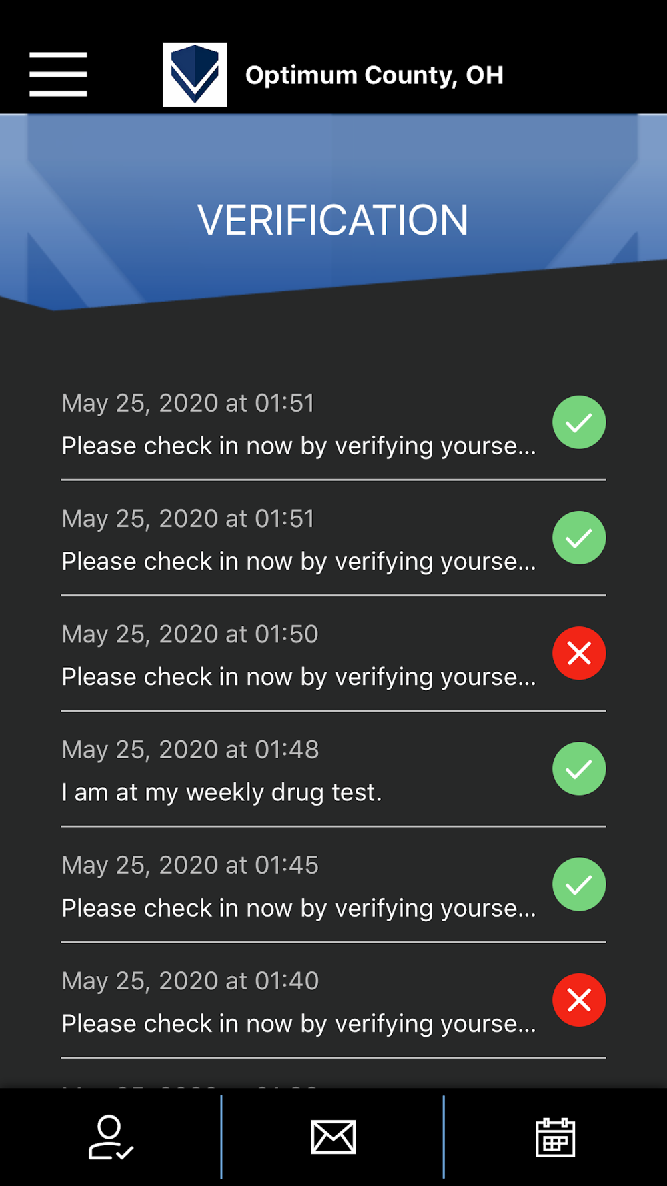Image resolution: width=667 pixels, height=1186 pixels.
Task: Open the calendar schedule tab
Action: coord(555,1137)
